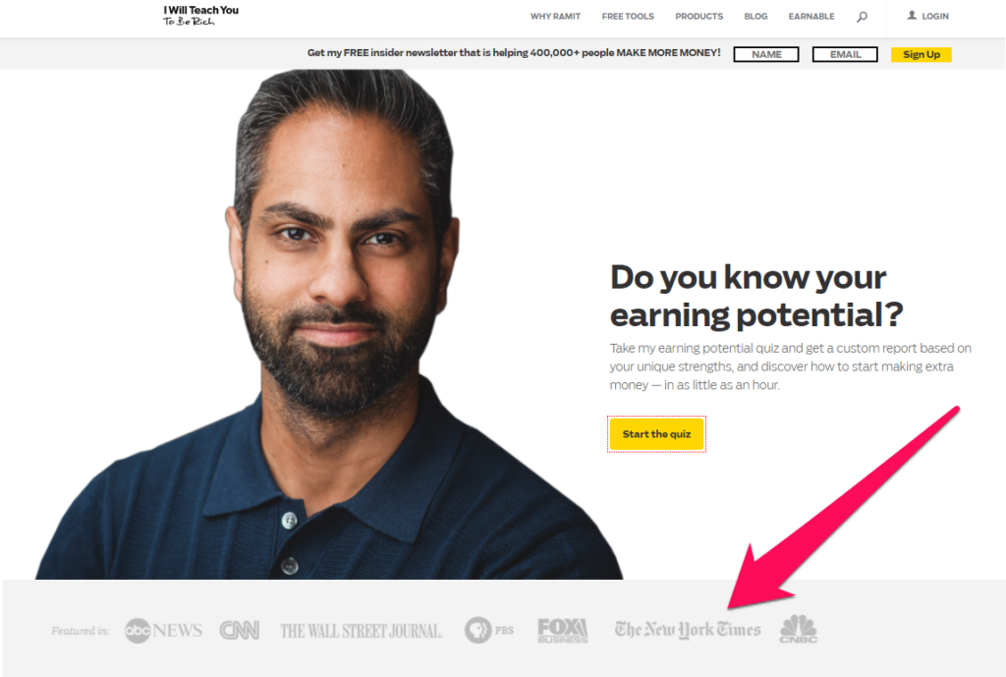1006x677 pixels.
Task: Click the yellow Sign Up button
Action: pyautogui.click(x=922, y=55)
